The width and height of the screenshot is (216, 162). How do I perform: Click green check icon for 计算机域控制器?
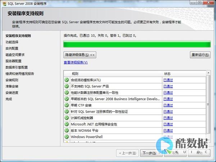click(x=67, y=118)
